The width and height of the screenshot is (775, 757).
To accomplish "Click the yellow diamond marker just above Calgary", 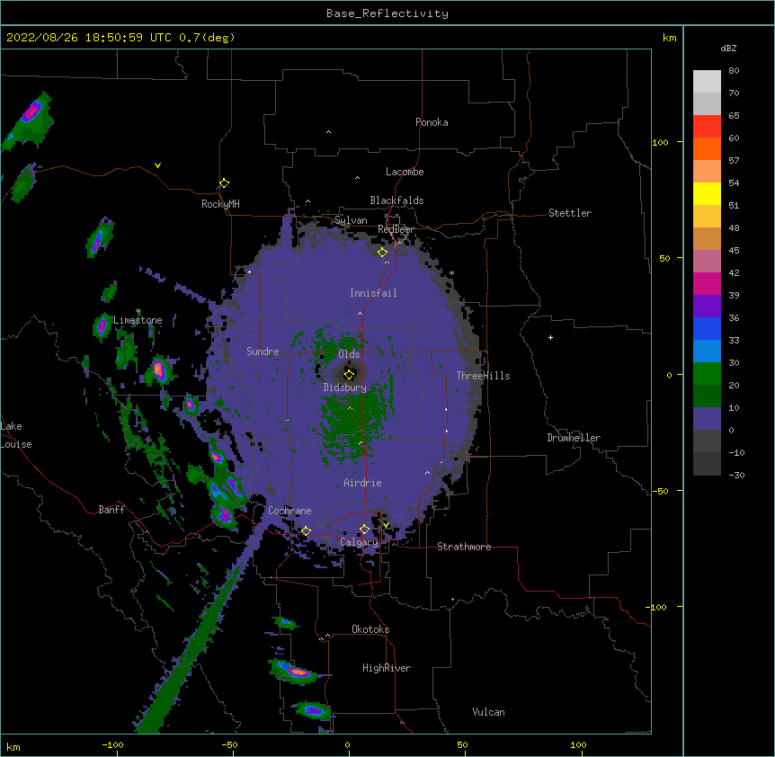I will click(x=364, y=530).
